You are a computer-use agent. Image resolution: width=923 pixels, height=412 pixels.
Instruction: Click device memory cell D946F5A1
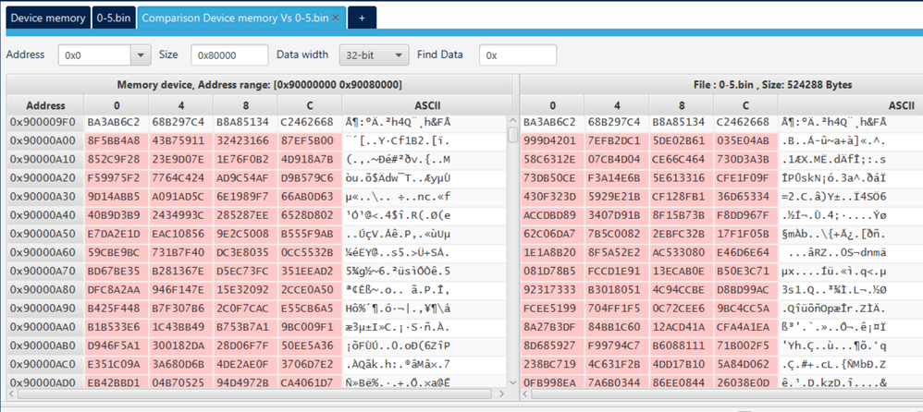(116, 346)
